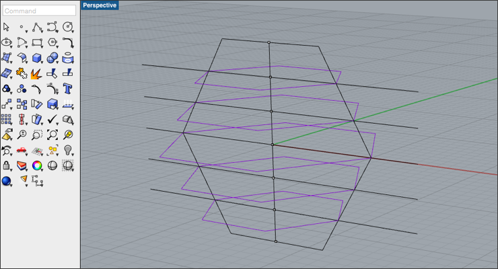Select the arrow pointer selection tool
The image size is (498, 269).
[x=6, y=28]
